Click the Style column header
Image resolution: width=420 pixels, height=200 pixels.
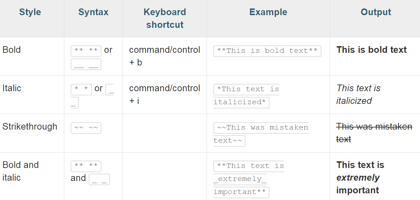(30, 12)
